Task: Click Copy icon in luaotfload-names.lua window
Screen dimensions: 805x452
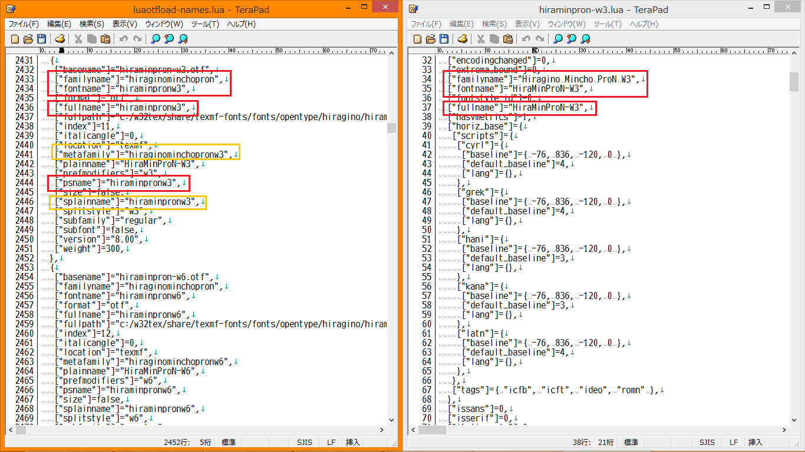Action: (x=91, y=39)
